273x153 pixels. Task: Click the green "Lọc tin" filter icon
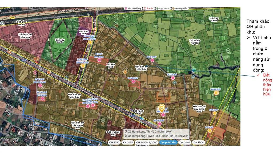157,8
